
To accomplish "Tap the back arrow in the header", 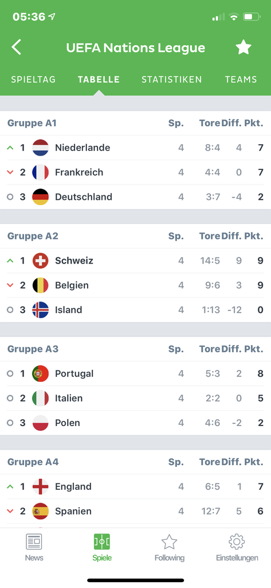I will tap(16, 48).
